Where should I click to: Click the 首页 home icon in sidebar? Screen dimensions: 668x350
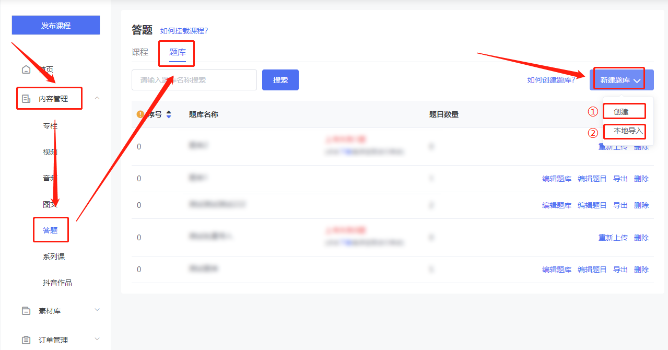point(26,69)
